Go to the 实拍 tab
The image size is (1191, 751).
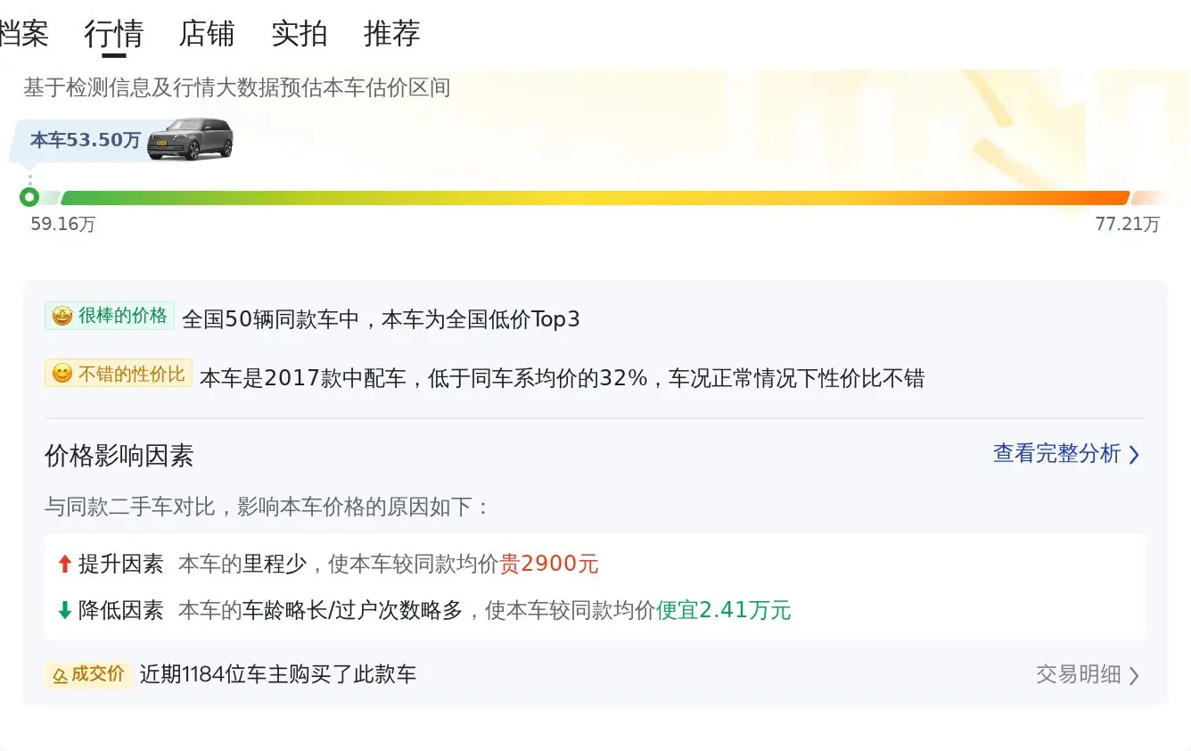pyautogui.click(x=300, y=34)
